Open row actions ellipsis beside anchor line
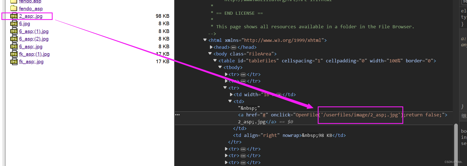 tap(177, 115)
